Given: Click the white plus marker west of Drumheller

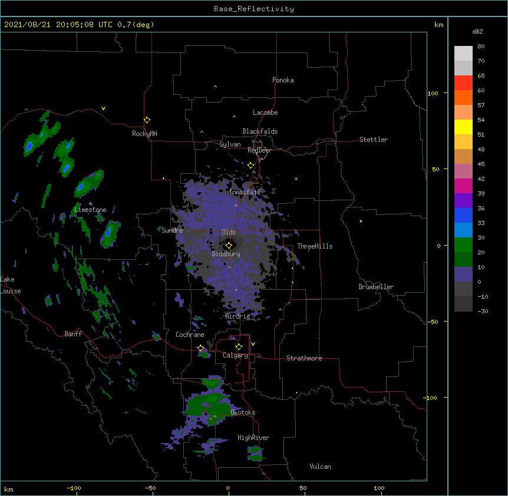Looking at the screenshot, I should point(361,221).
